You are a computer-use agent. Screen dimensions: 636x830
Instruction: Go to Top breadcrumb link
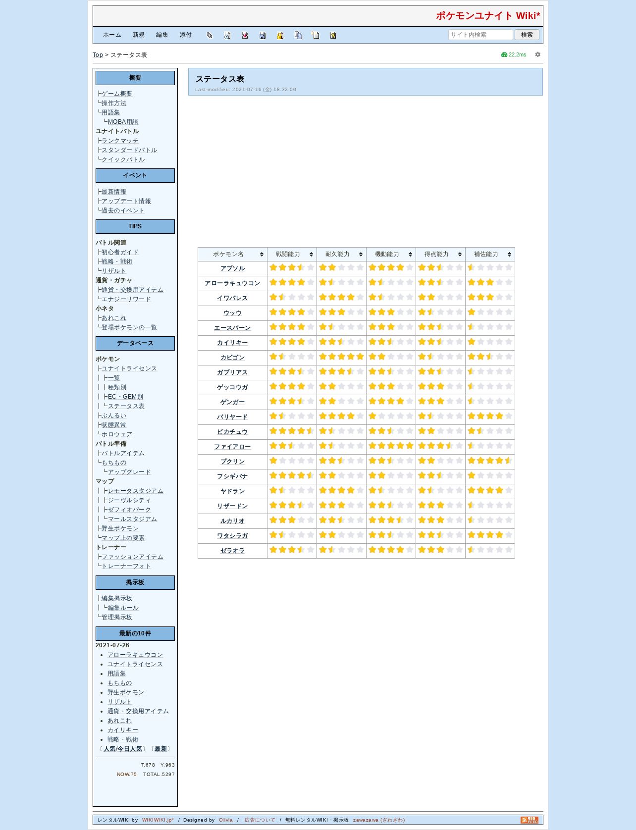pyautogui.click(x=98, y=55)
